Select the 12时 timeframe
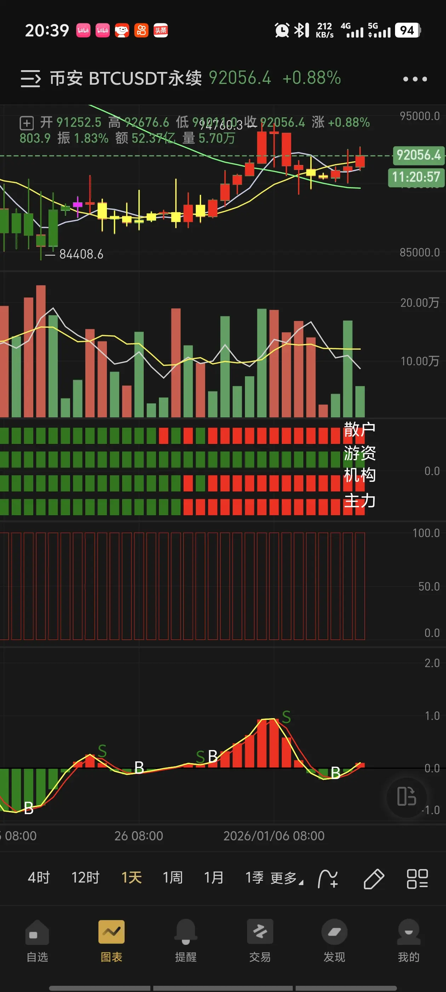This screenshot has height=992, width=446. [x=85, y=878]
